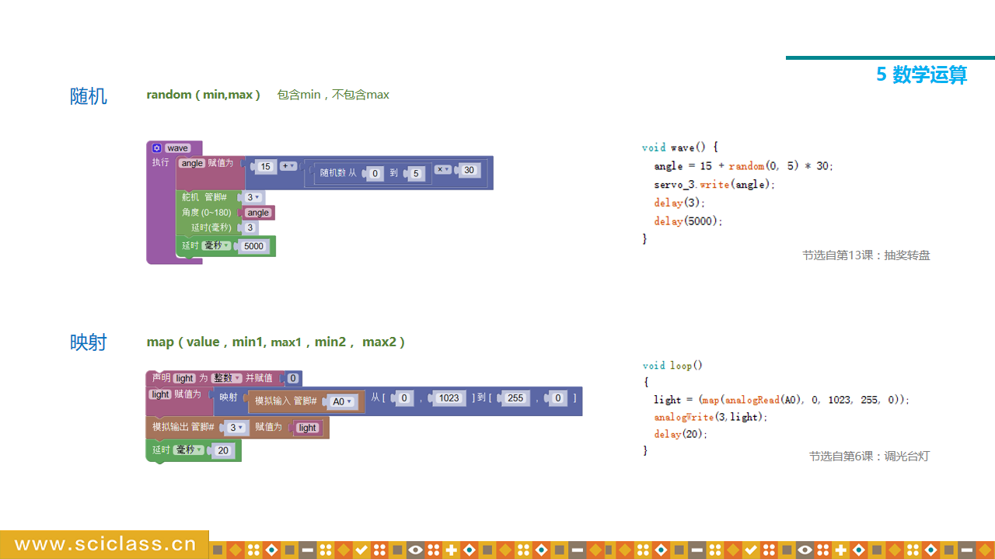Click the 随机 heading
The height and width of the screenshot is (559, 995).
89,97
